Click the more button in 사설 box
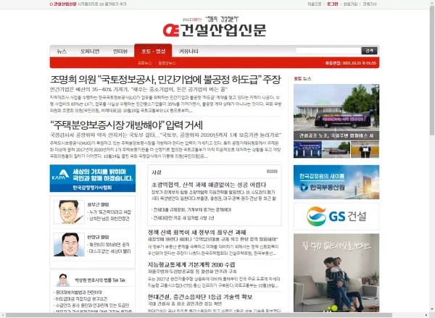This screenshot has width=435, height=318. [x=272, y=172]
